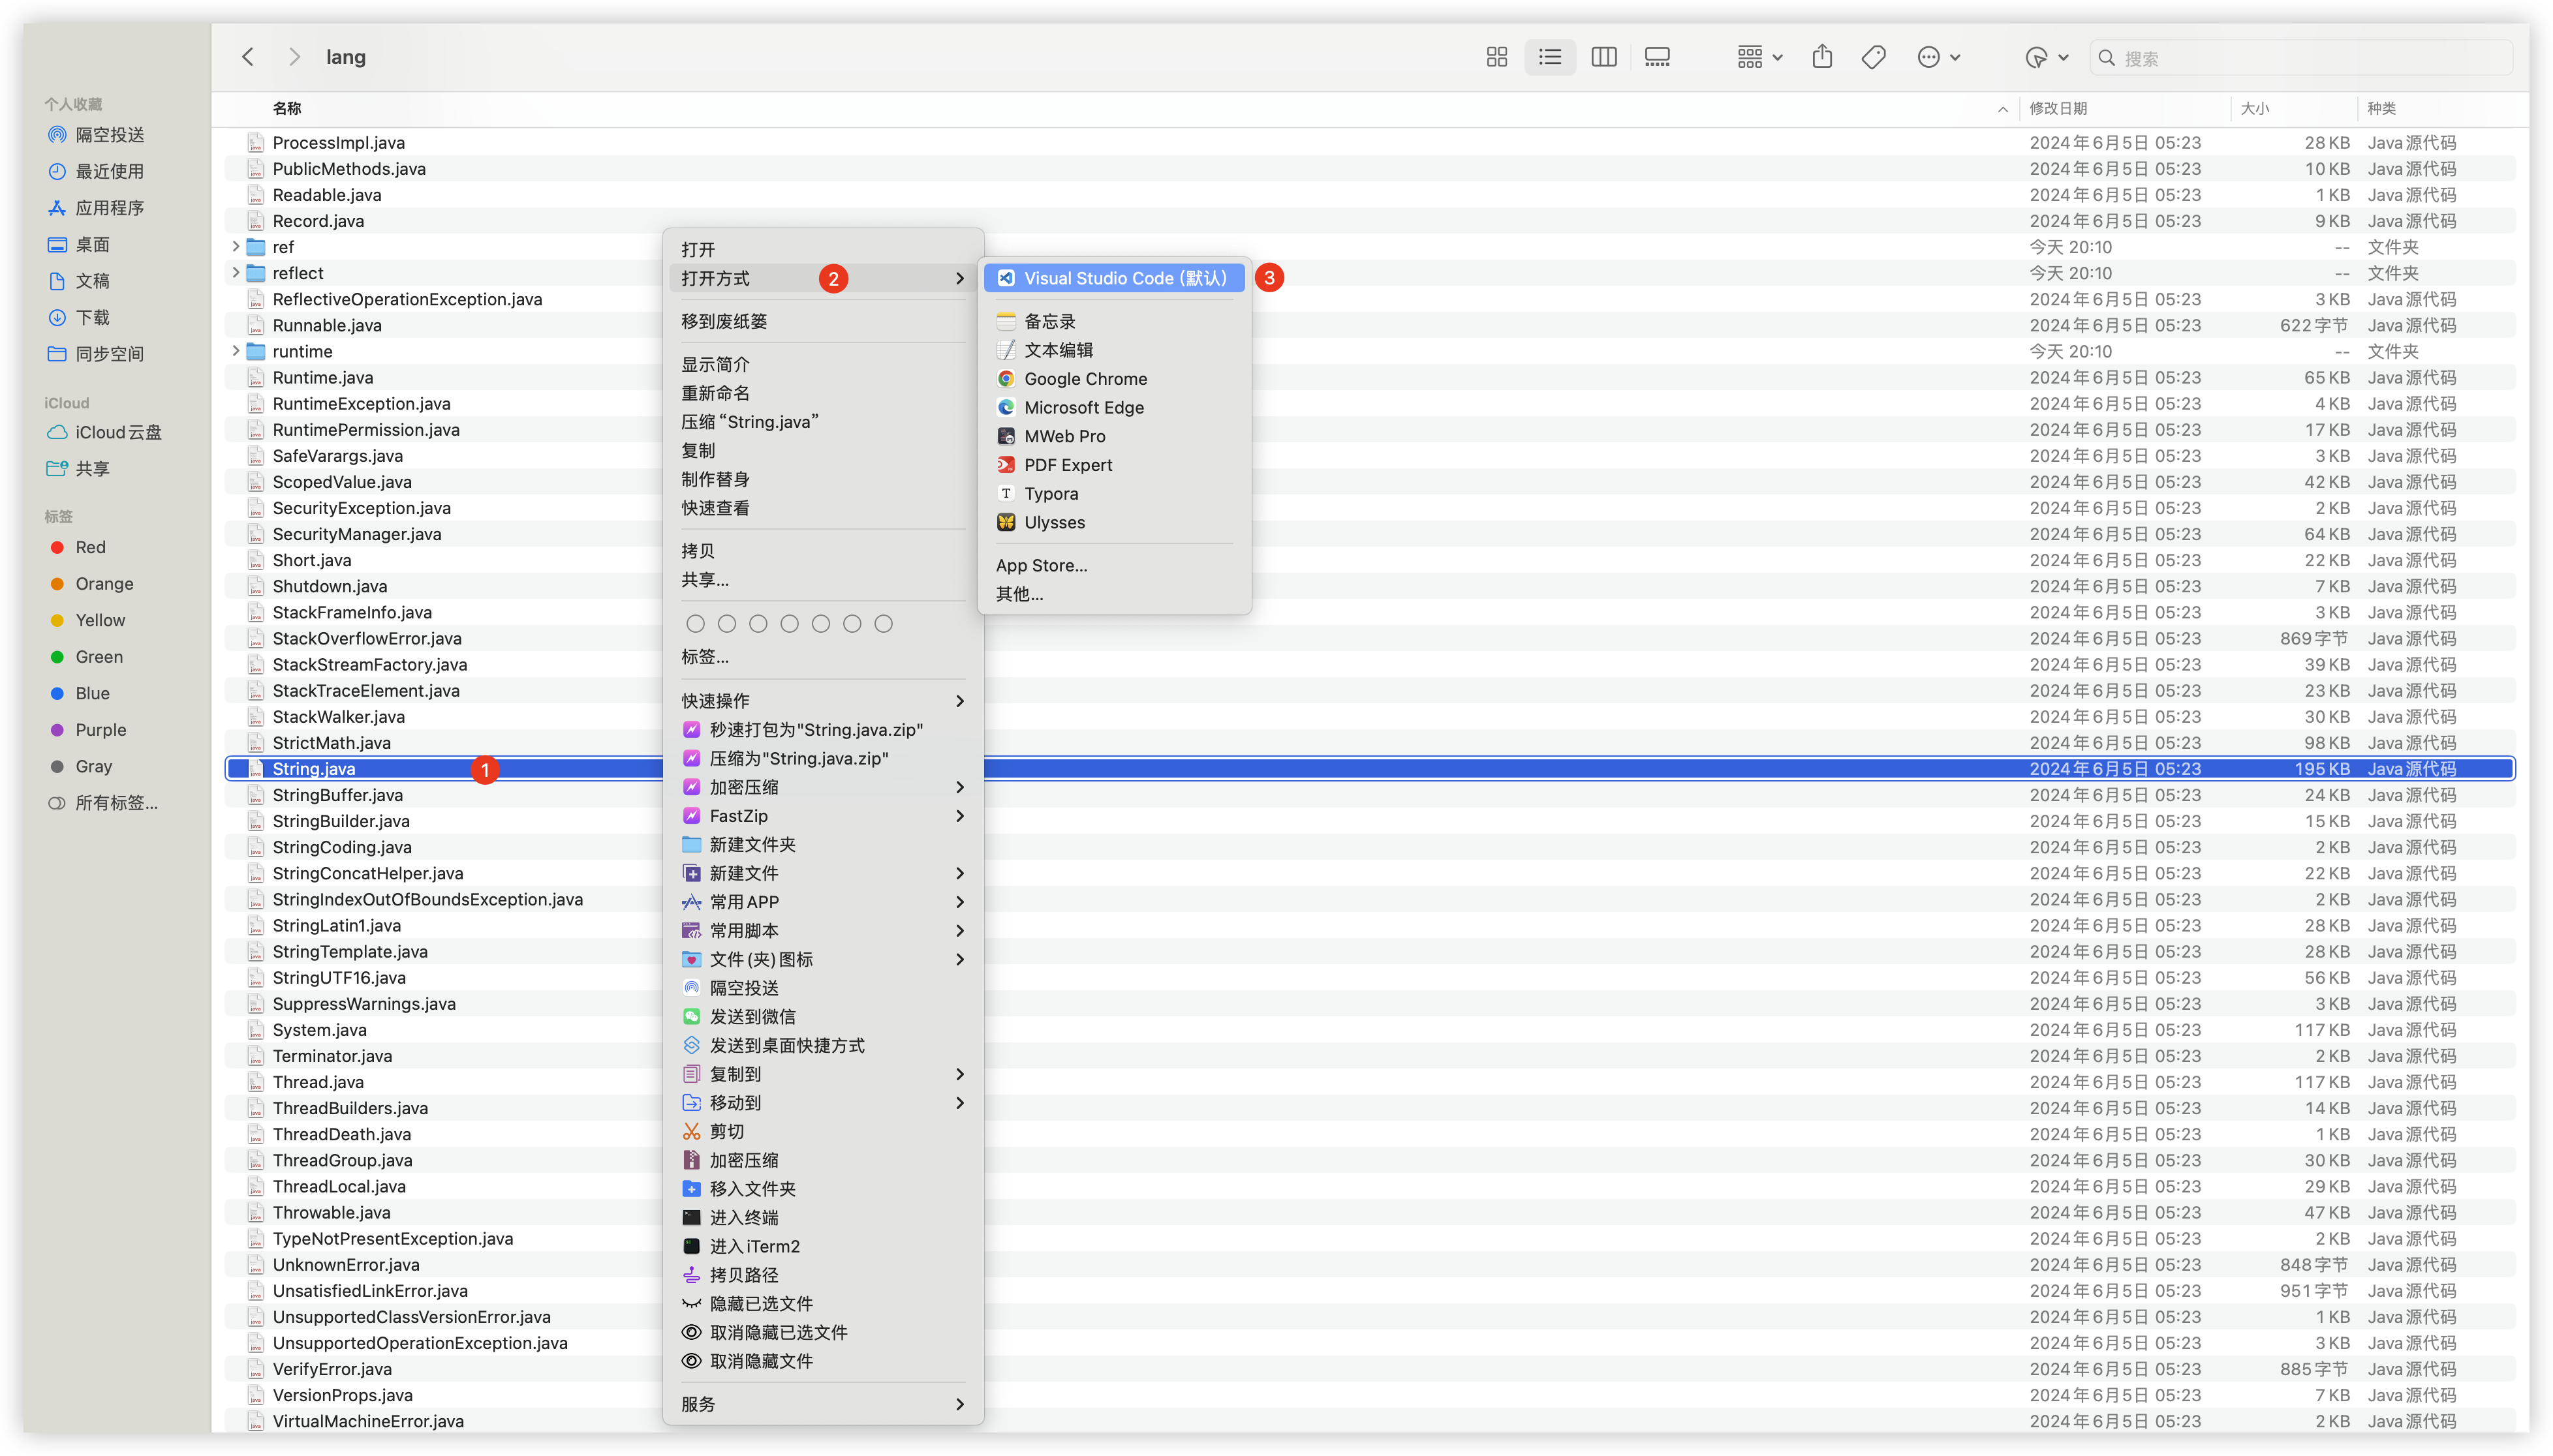
Task: Switch Finder to icon grid view
Action: click(x=1496, y=57)
